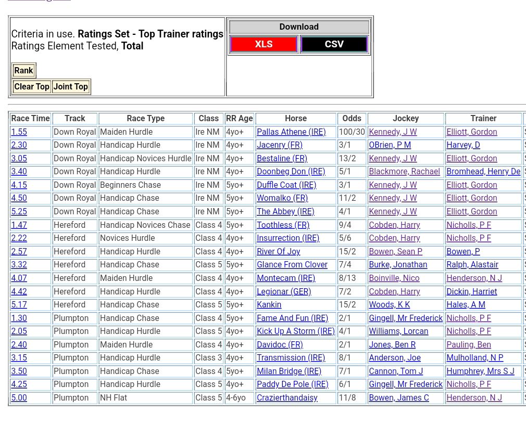The image size is (526, 425).
Task: View jockey Blackmore, Rachael
Action: pyautogui.click(x=404, y=172)
